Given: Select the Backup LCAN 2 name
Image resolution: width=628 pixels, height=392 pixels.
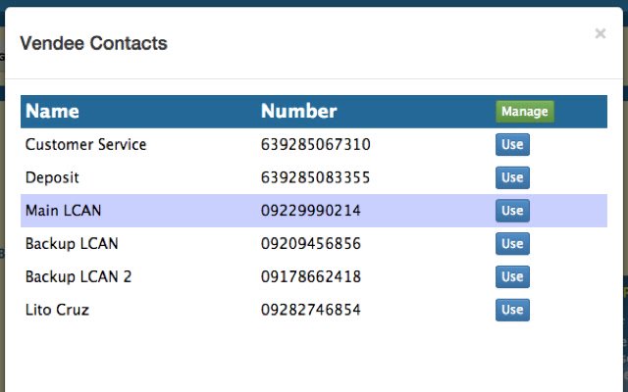Looking at the screenshot, I should (x=78, y=276).
